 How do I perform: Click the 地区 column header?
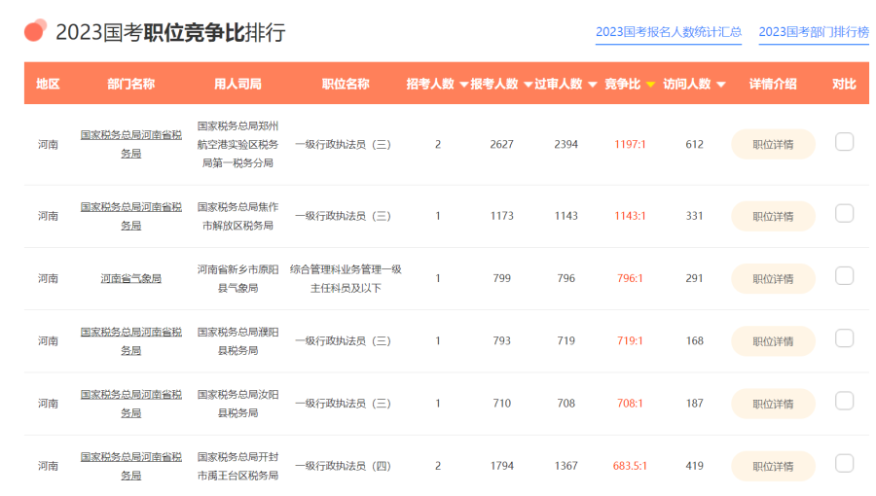[48, 85]
